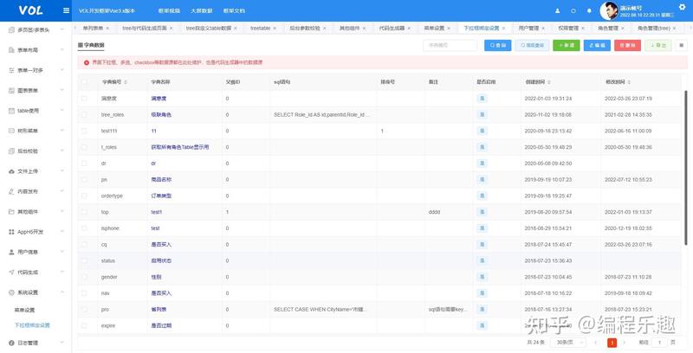This screenshot has width=693, height=353.
Task: Open the 菜单设置 sidebar submenu link
Action: coord(25,311)
